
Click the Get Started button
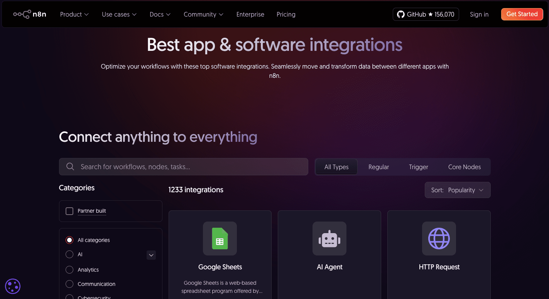(x=522, y=14)
